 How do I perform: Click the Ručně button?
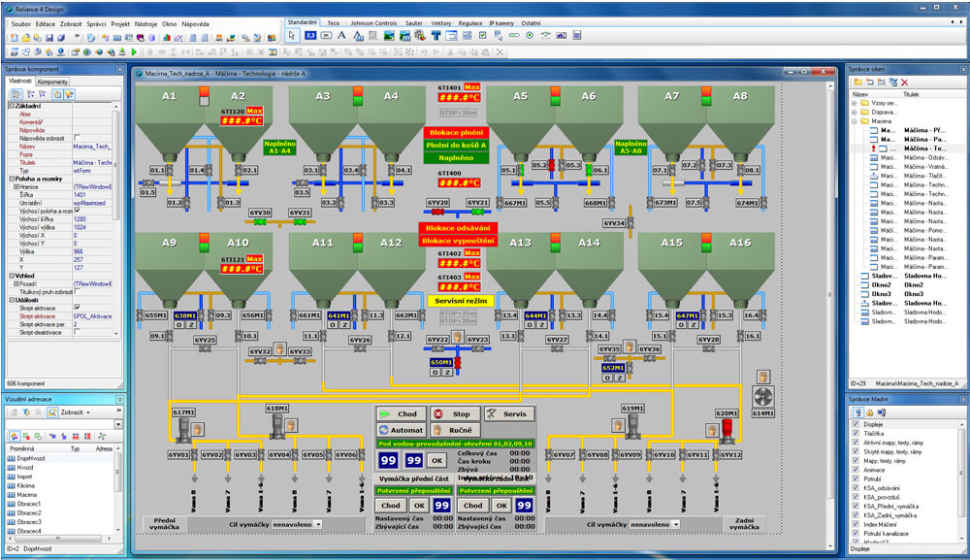[x=454, y=429]
